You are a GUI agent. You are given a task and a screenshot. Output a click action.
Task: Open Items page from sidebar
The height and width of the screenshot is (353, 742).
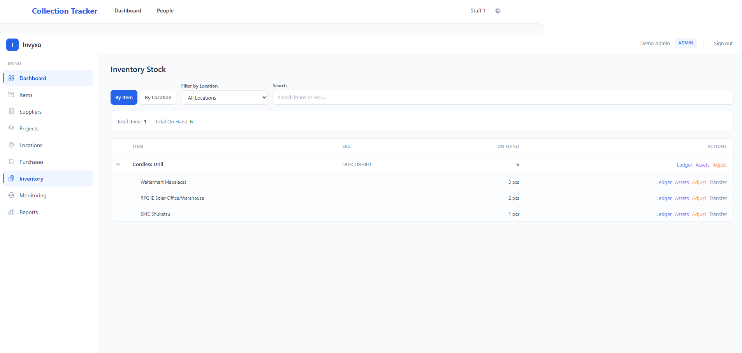pyautogui.click(x=48, y=95)
